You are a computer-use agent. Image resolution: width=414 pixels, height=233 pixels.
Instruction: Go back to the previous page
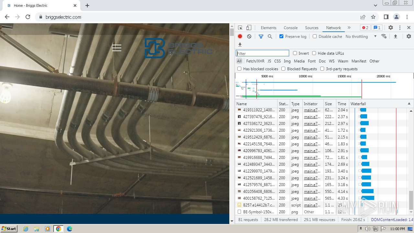(7, 17)
